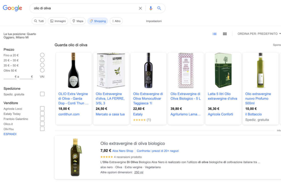The image size is (281, 182).
Task: Click the 7,92 € price
Action: pos(106,151)
